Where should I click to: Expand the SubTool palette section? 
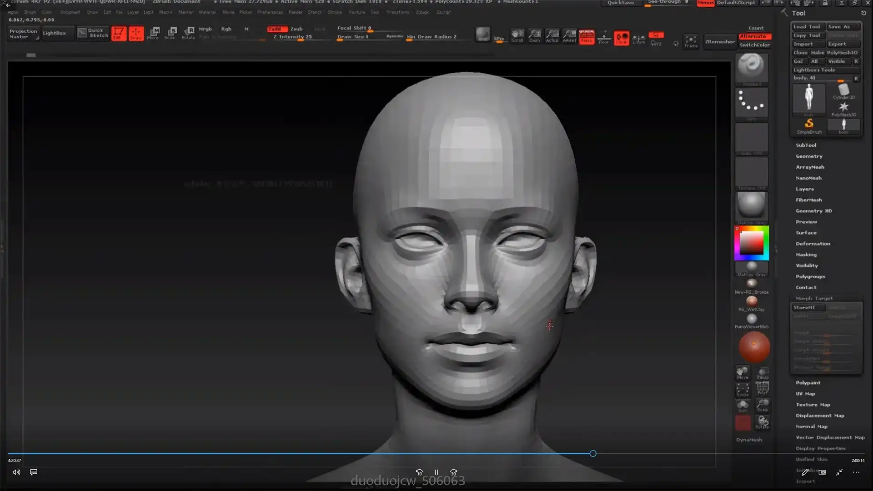[x=806, y=145]
